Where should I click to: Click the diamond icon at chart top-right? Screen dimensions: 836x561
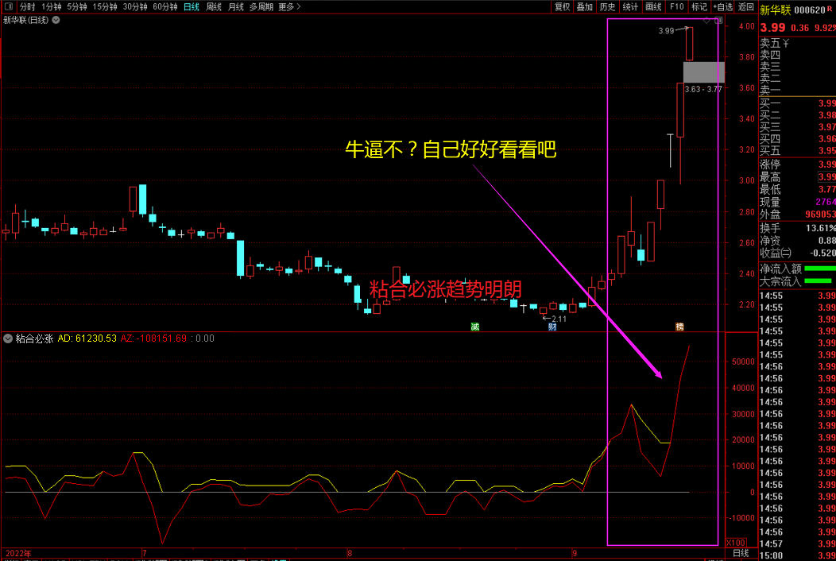tap(706, 21)
